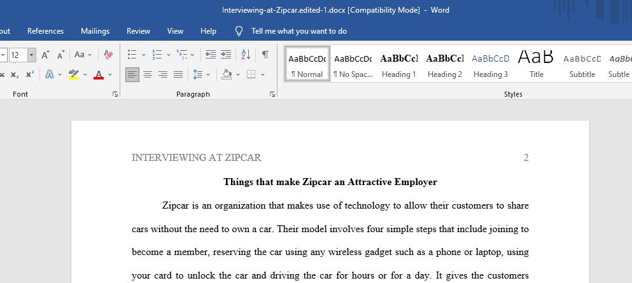Switch to the Review tab
632x283 pixels.
pyautogui.click(x=138, y=31)
